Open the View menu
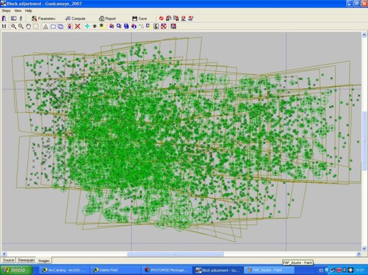Screen dimensions: 368x275 tap(18, 11)
